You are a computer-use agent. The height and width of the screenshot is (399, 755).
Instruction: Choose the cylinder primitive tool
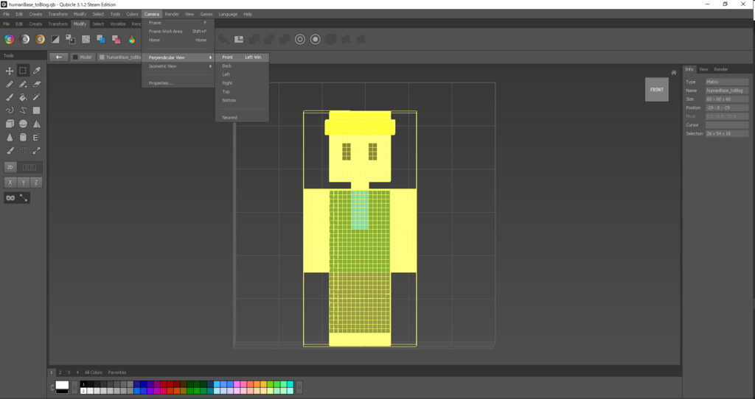(23, 137)
